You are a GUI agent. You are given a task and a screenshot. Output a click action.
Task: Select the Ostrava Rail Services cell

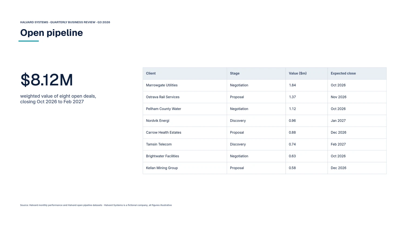(185, 97)
